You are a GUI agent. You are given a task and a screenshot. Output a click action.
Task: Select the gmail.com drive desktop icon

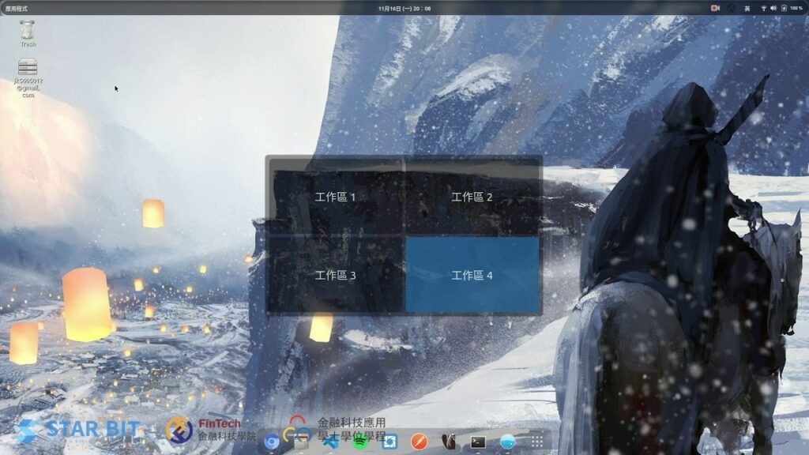(x=28, y=78)
